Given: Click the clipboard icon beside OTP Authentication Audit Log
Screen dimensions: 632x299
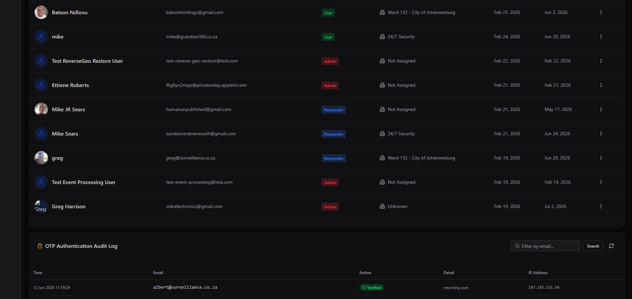Looking at the screenshot, I should pyautogui.click(x=40, y=246).
